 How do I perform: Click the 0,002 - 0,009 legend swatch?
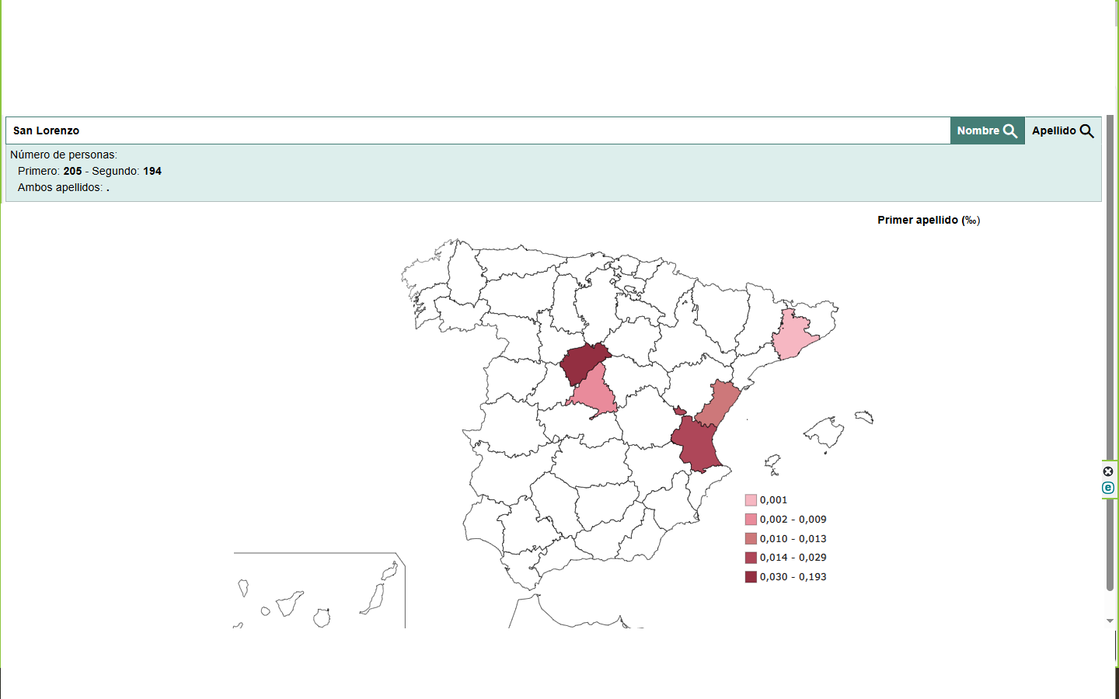pyautogui.click(x=751, y=520)
